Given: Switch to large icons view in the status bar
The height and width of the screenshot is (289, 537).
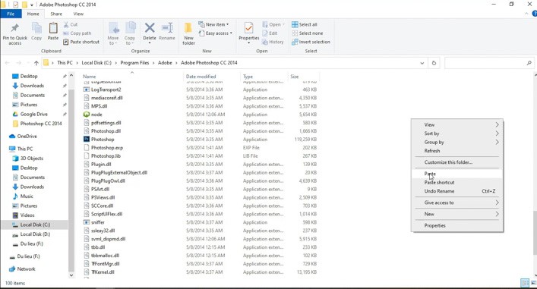Looking at the screenshot, I should point(533,283).
